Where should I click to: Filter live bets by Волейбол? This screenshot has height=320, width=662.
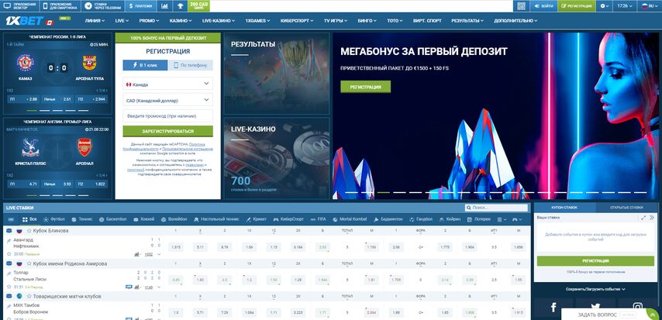[174, 219]
